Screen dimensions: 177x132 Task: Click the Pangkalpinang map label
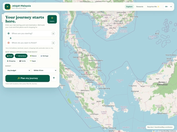108,106
